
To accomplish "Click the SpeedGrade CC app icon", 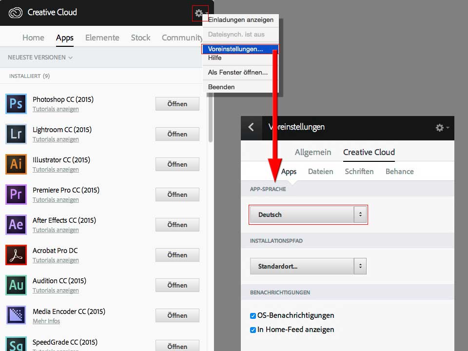I will point(16,344).
